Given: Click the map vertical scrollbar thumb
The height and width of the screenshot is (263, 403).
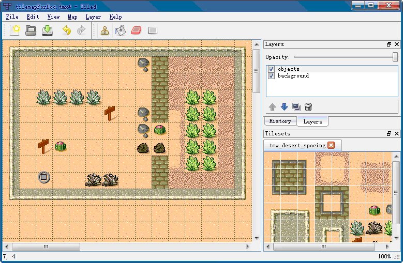Looking at the screenshot, I should coord(256,71).
